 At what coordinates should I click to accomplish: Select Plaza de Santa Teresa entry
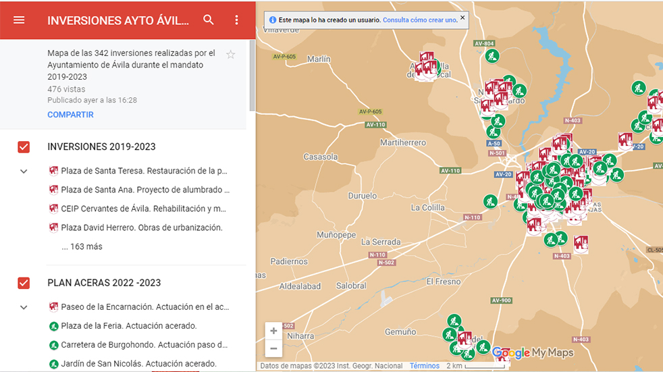143,171
